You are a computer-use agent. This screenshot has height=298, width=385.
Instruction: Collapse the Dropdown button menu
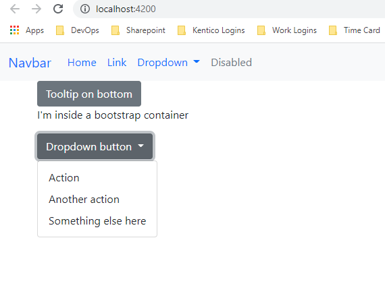click(x=95, y=146)
